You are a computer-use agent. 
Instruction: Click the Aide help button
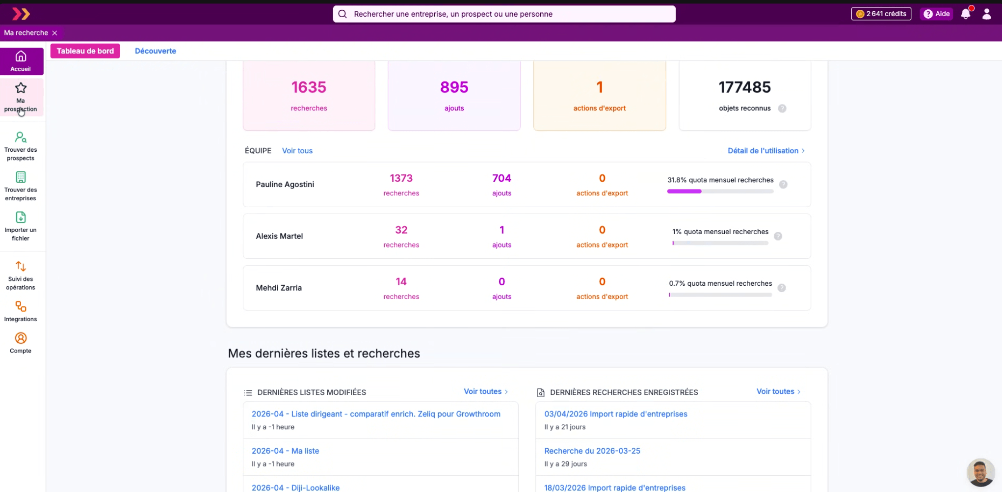point(937,14)
